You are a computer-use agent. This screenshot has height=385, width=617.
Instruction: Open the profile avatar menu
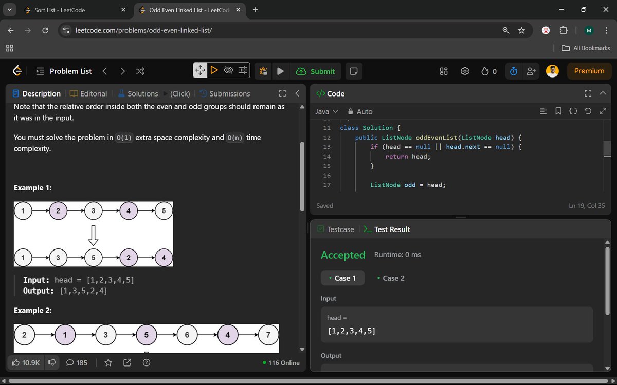[x=552, y=71]
